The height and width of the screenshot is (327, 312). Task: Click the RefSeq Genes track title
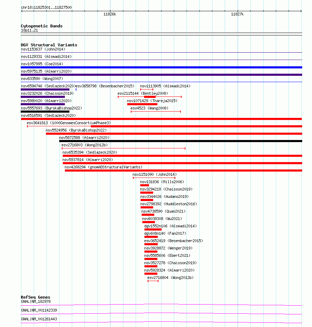(x=35, y=297)
